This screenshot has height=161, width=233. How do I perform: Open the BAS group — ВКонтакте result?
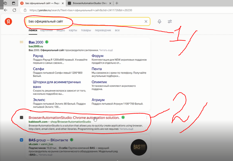(x=48, y=140)
